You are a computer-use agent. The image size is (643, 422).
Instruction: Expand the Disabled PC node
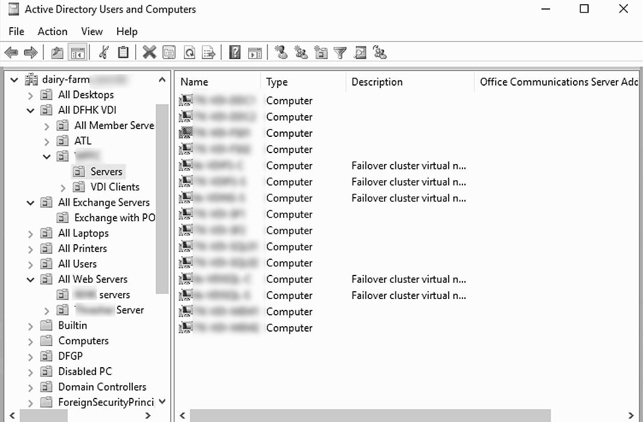tap(30, 372)
